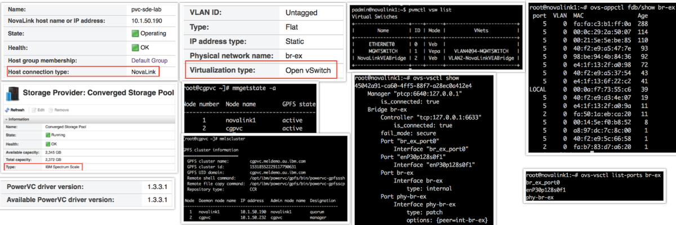Click the green Operating state icon
Viewport: 676px width, 225px height.
coord(135,34)
